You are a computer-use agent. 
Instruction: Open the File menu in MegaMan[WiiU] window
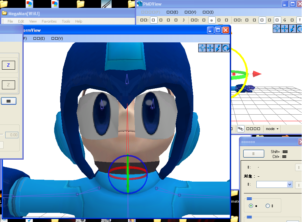point(10,21)
